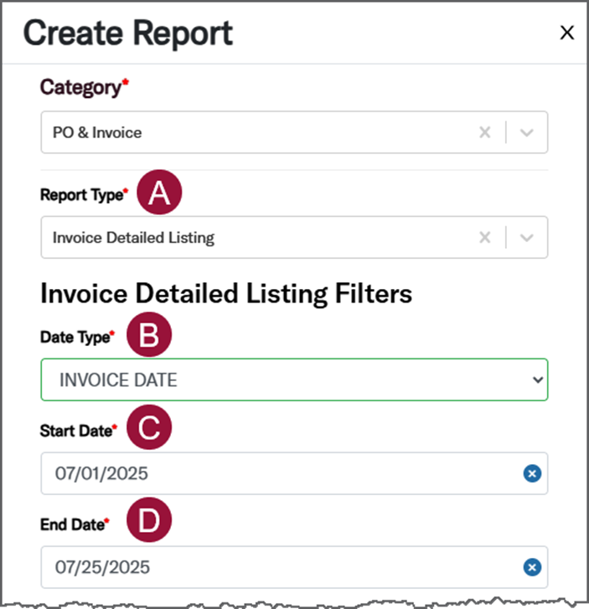
Task: Click the PO & Invoice category field
Action: (x=251, y=132)
